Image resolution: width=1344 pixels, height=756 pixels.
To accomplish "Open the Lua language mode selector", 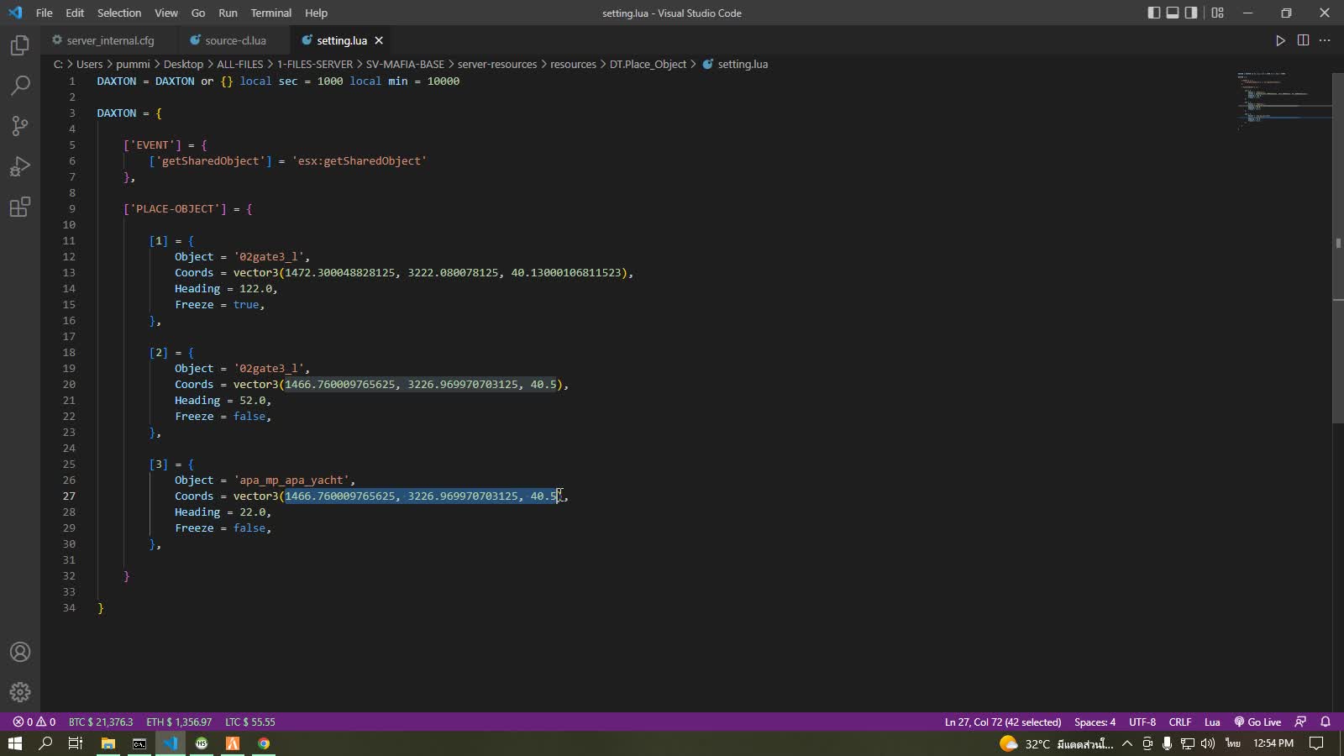I will 1212,722.
